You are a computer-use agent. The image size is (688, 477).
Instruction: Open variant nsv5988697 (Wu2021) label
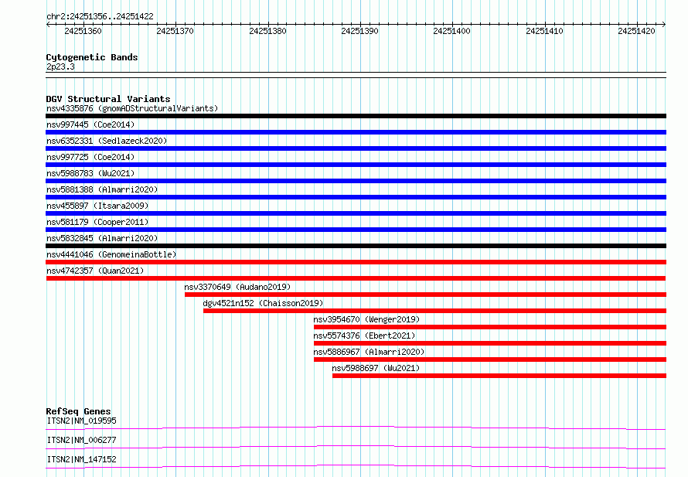pyautogui.click(x=376, y=368)
